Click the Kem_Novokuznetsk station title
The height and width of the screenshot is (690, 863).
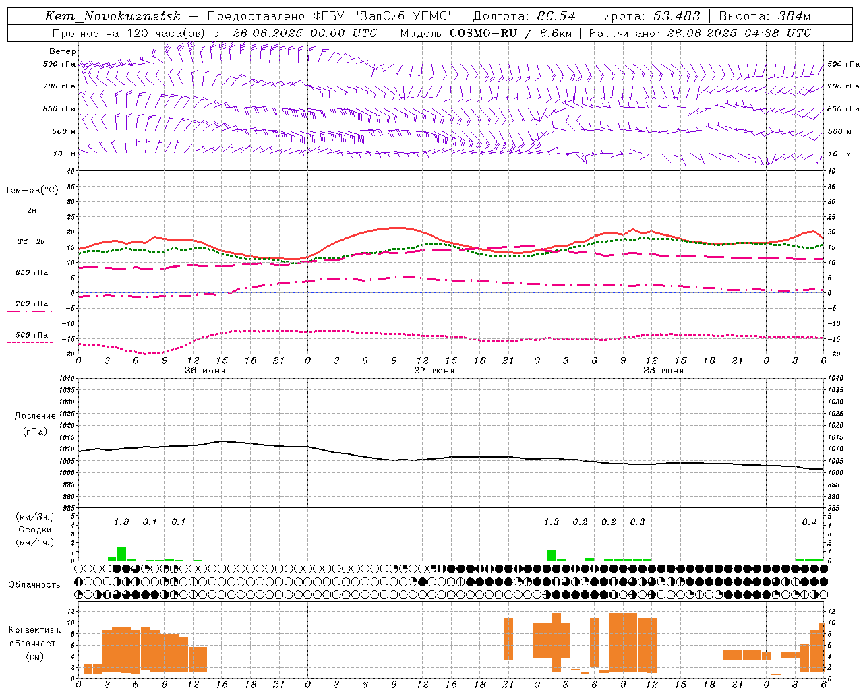113,16
